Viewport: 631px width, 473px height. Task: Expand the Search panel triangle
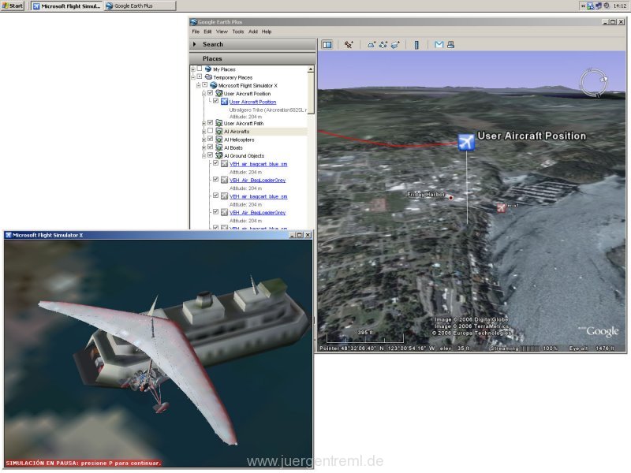pos(195,44)
